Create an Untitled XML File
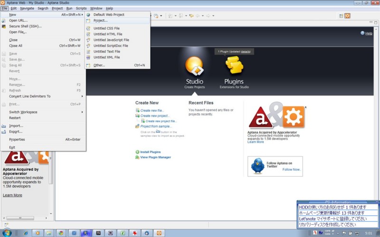380x237 pixels. tap(117, 57)
